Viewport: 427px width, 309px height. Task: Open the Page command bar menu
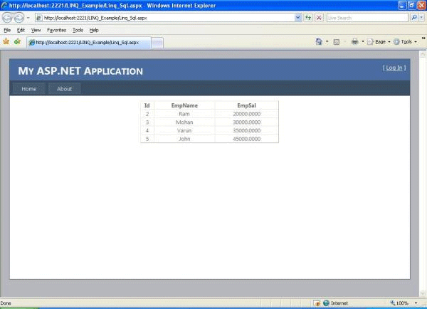click(379, 42)
